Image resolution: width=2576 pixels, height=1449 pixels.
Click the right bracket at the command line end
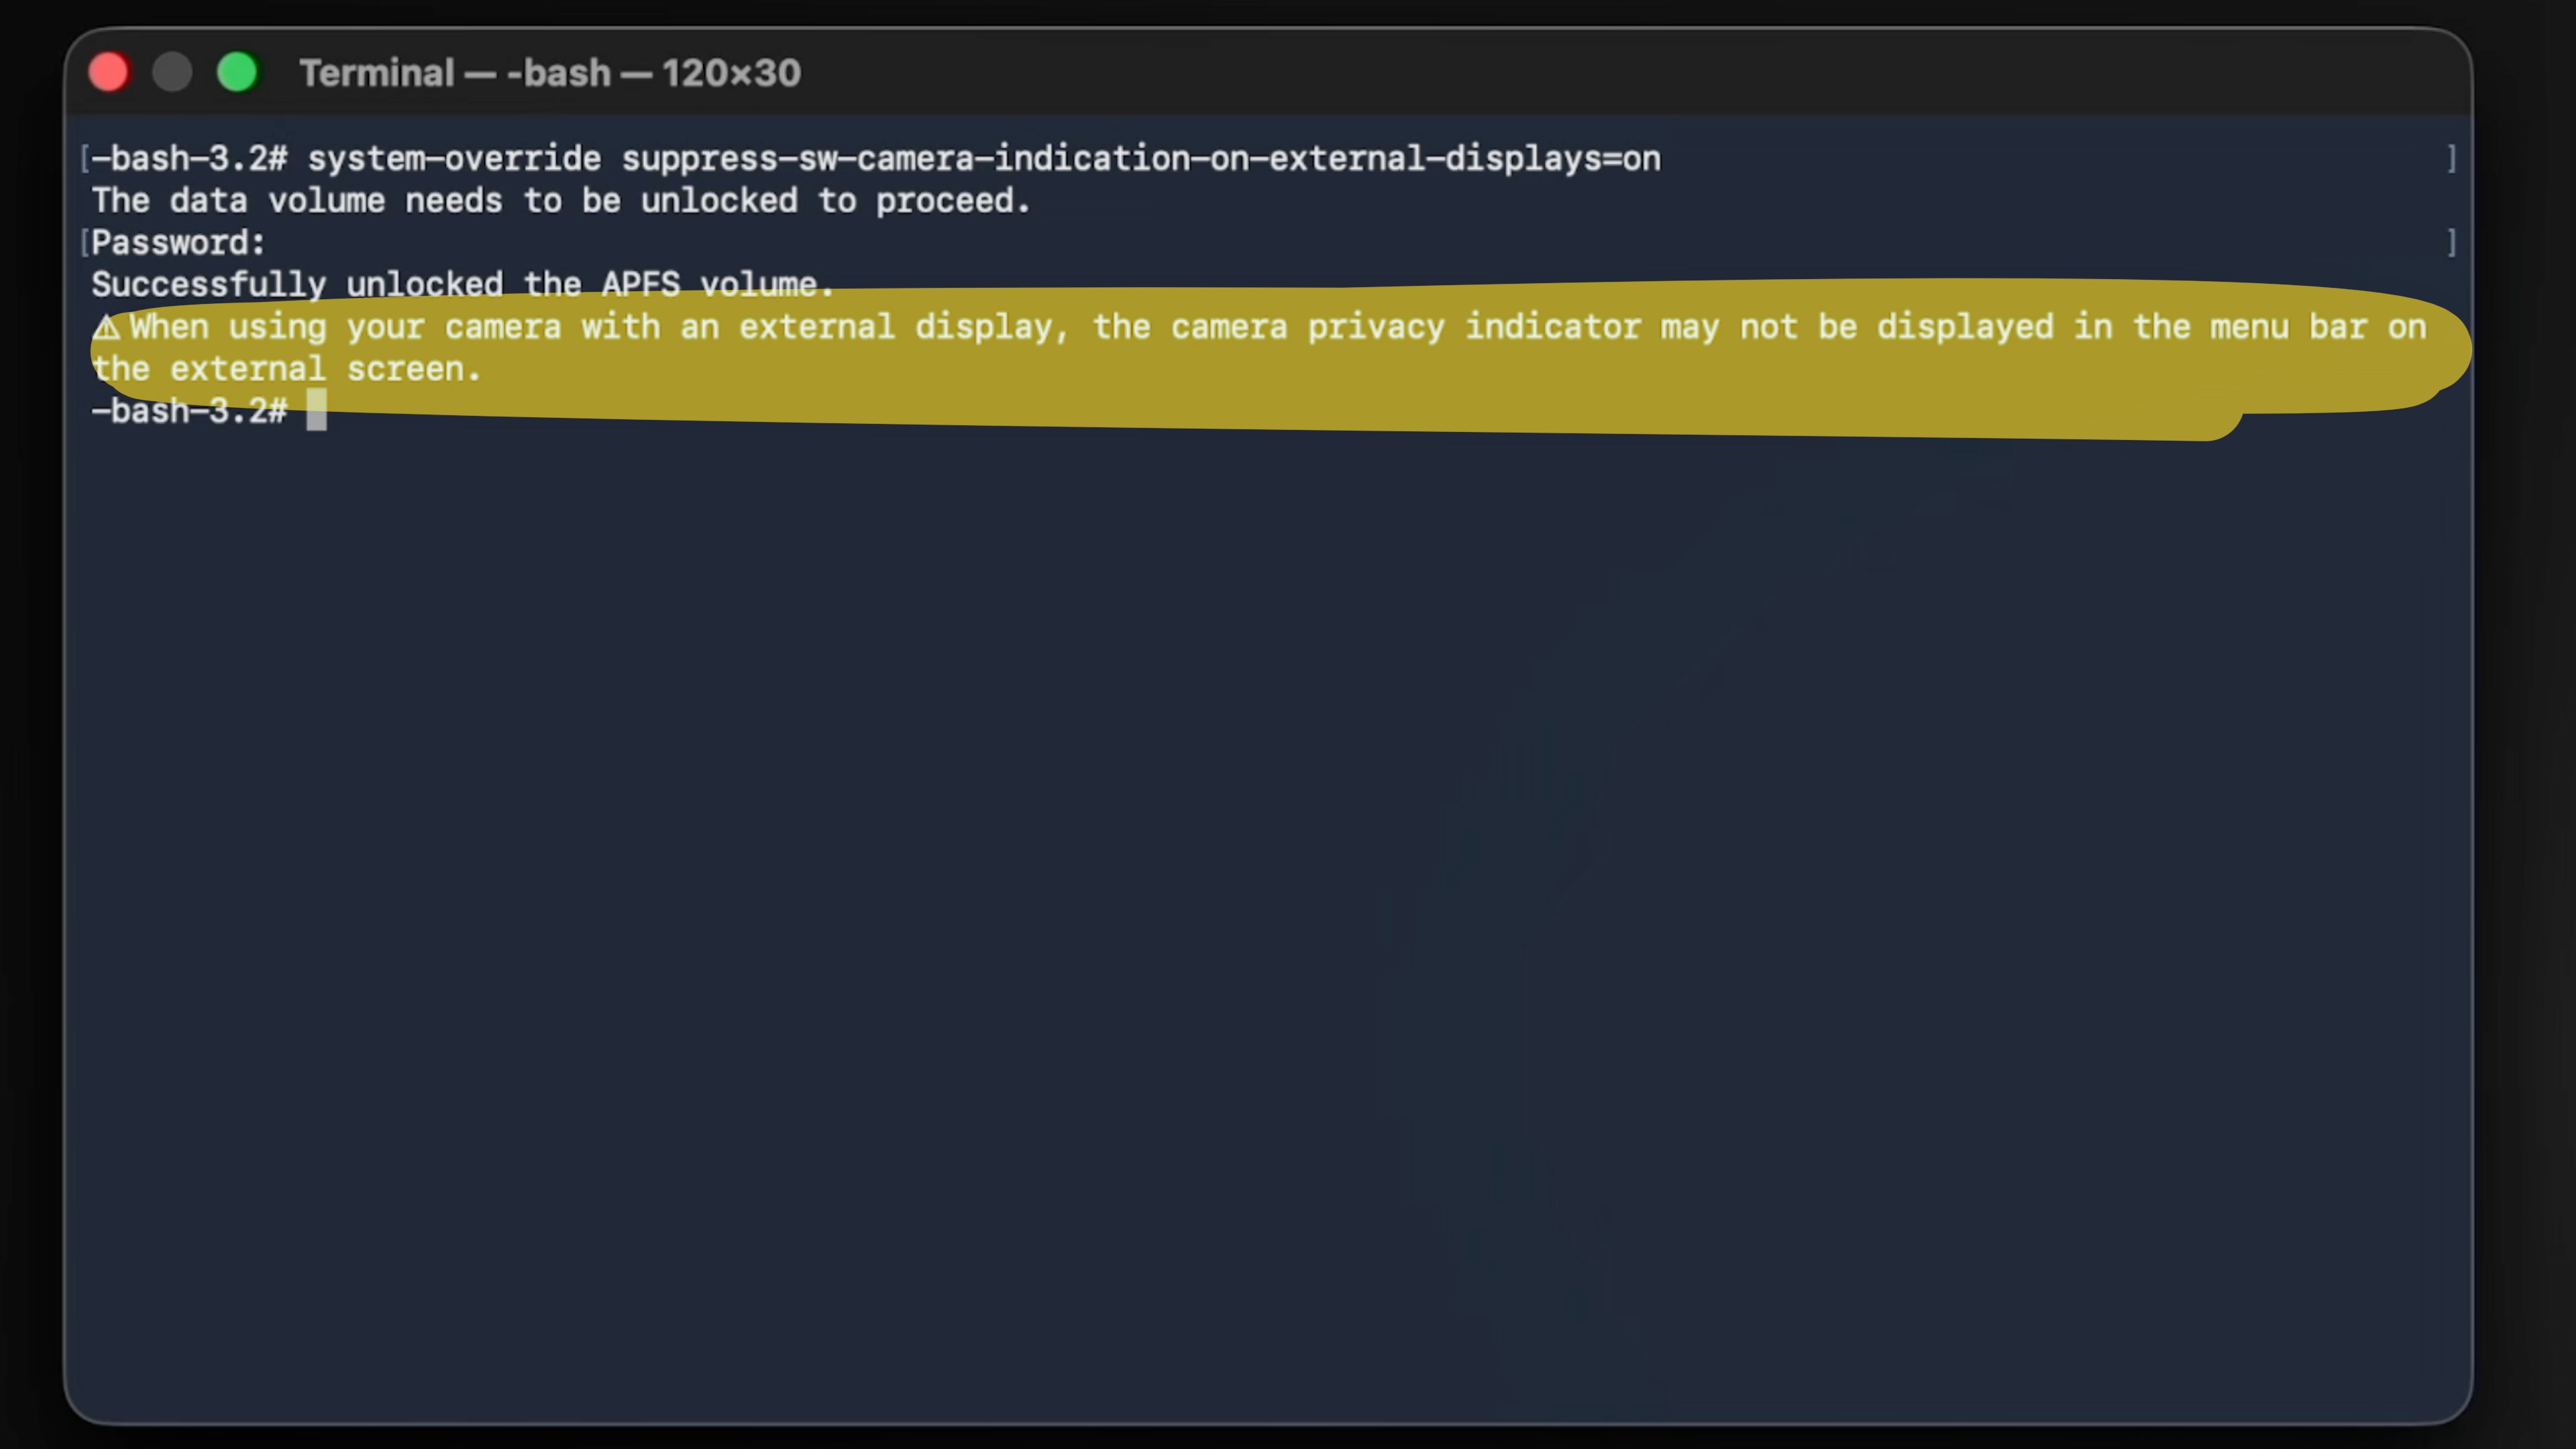[x=2452, y=158]
